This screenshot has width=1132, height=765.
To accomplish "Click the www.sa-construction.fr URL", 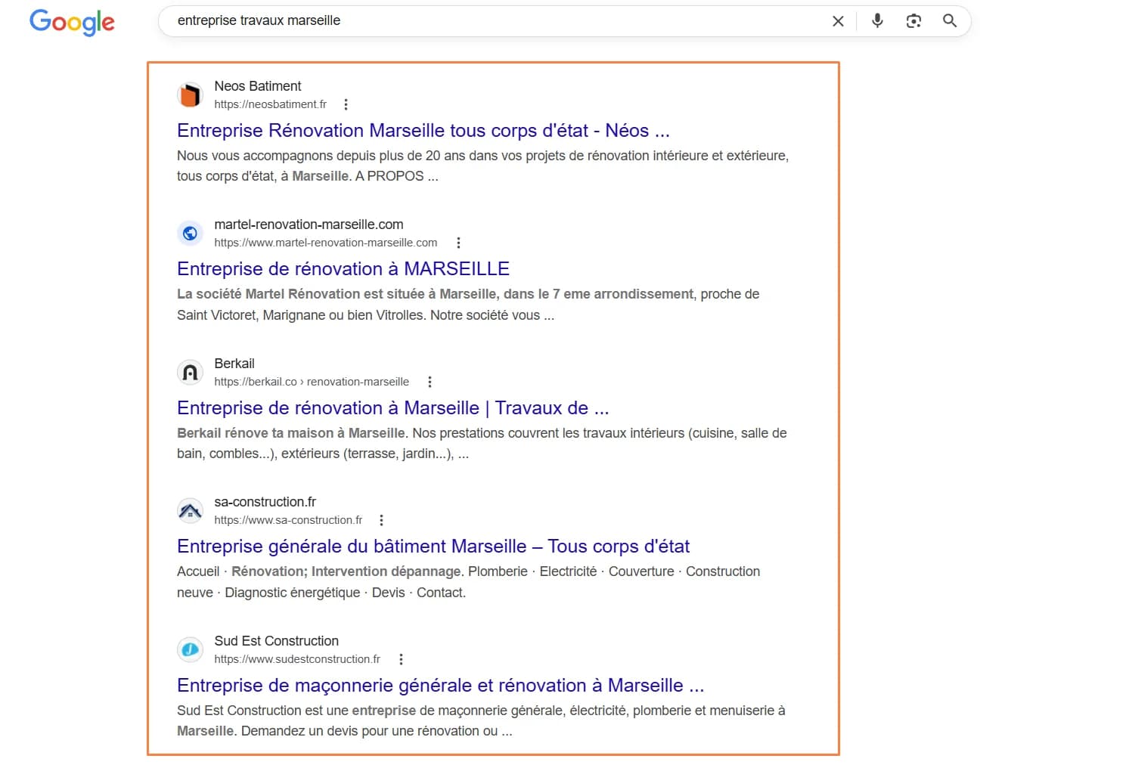I will pos(288,520).
